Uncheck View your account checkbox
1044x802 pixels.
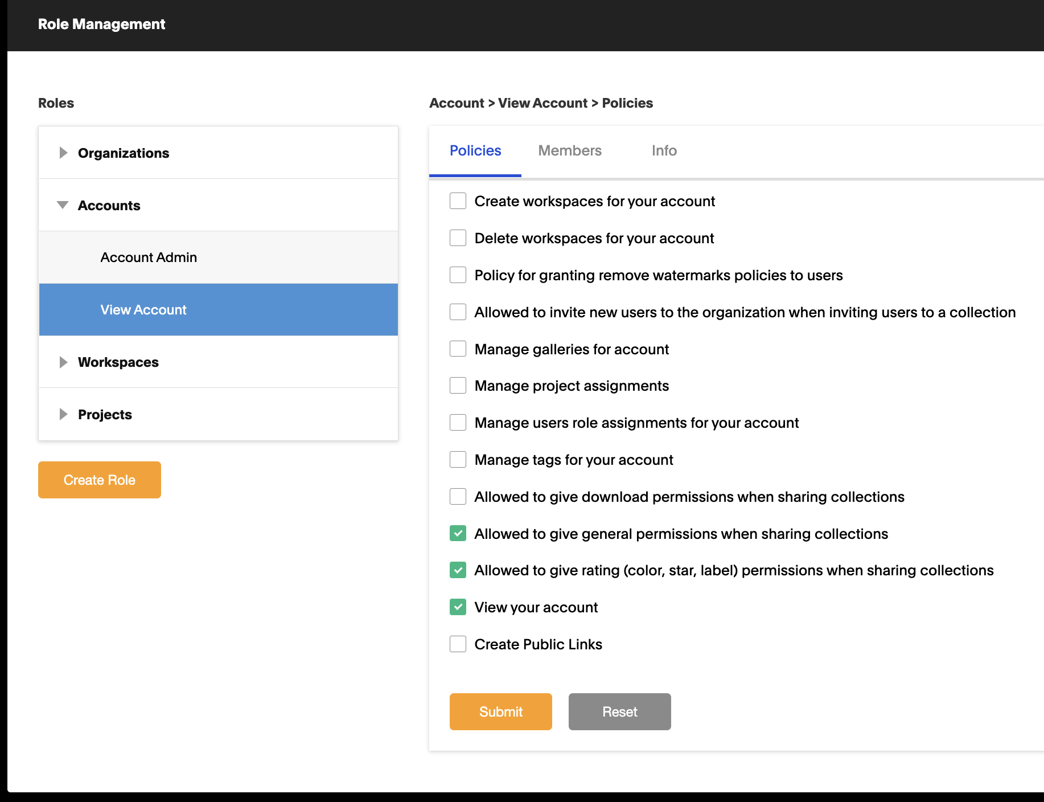pos(458,607)
